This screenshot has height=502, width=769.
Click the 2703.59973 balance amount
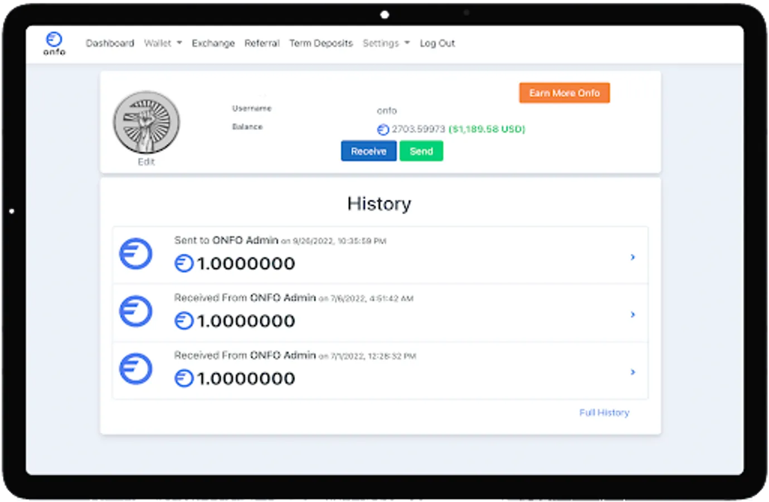tap(418, 129)
